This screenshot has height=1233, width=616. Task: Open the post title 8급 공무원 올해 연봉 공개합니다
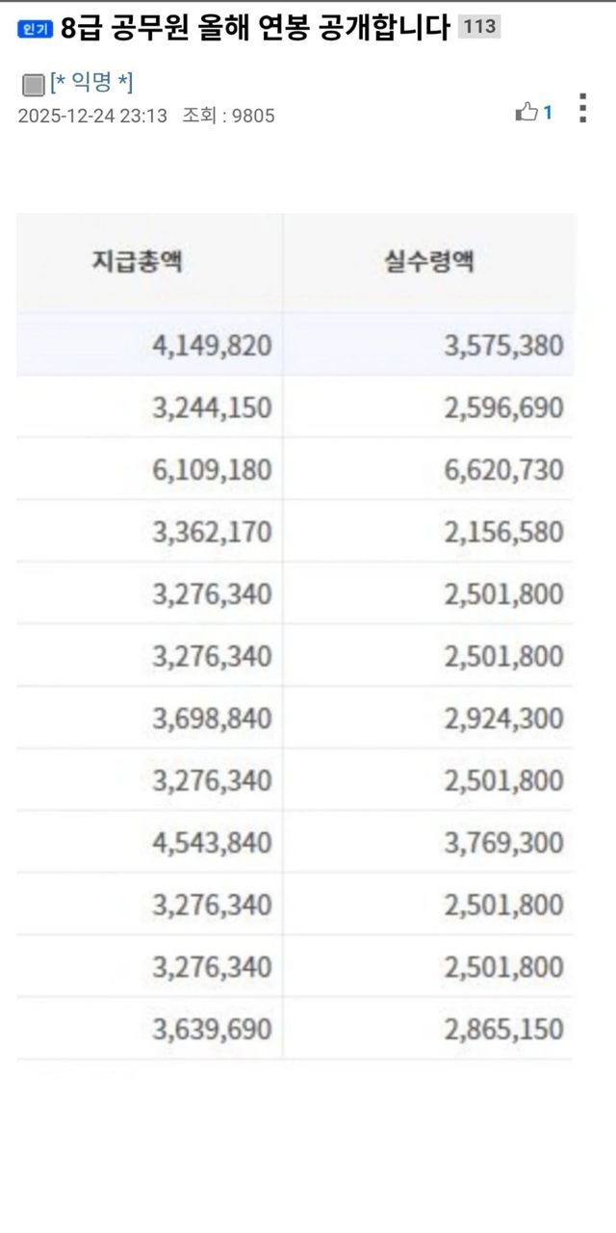(x=255, y=29)
